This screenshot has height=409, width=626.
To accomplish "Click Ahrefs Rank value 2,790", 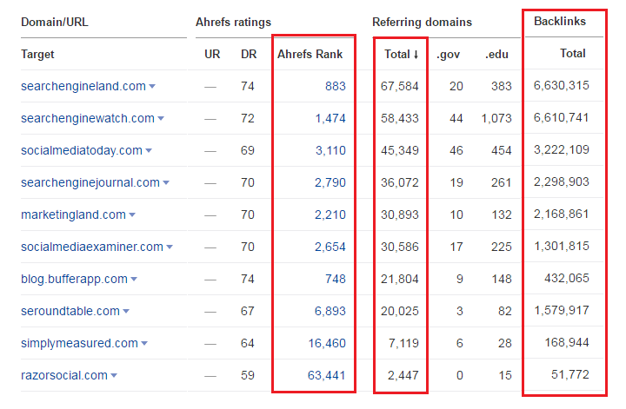I will click(330, 182).
